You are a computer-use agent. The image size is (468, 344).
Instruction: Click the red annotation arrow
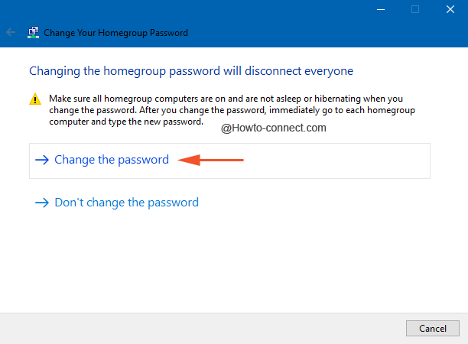210,160
